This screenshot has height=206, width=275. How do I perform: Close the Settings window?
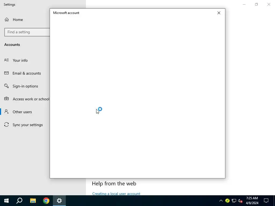point(269,4)
